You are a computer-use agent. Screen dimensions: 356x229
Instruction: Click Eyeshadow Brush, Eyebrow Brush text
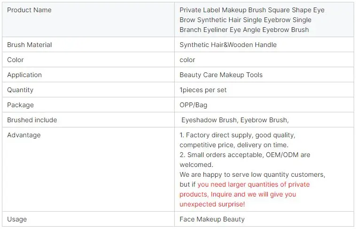[x=235, y=120]
